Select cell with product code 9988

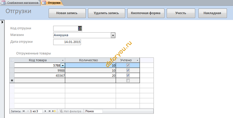(40, 70)
